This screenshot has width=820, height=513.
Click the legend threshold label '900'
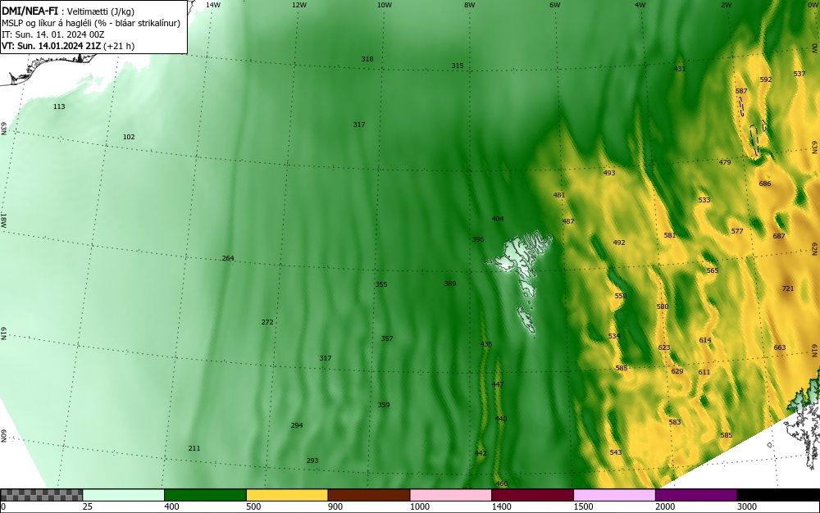(335, 506)
